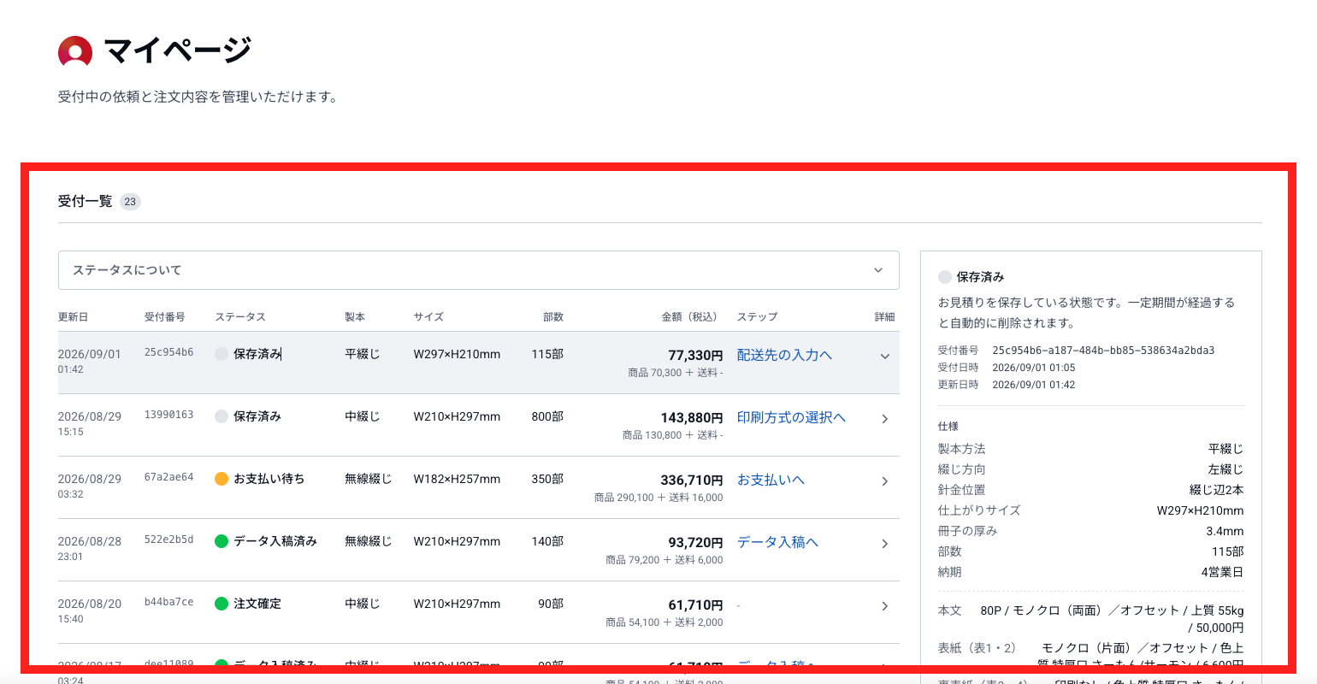Click the gray status dot for 25c954b6

[x=221, y=354]
